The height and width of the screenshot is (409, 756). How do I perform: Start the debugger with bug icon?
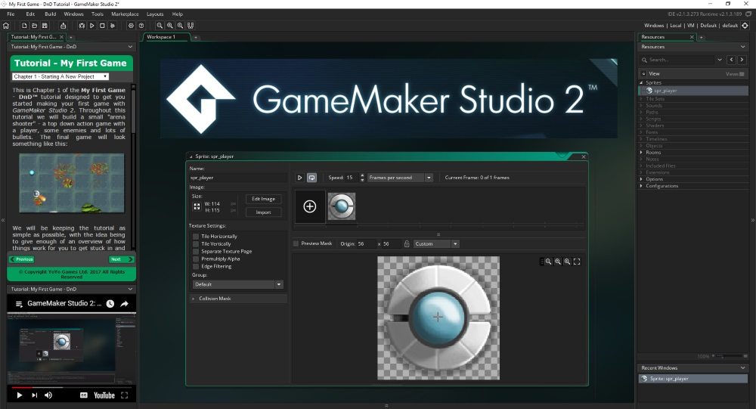coord(82,26)
